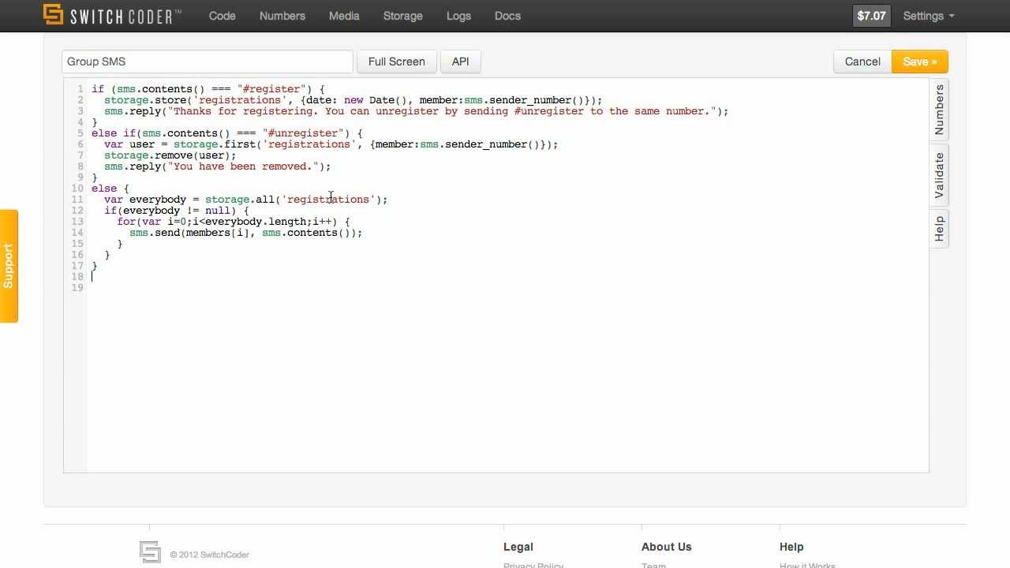Save the script
1010x568 pixels.
coord(920,62)
